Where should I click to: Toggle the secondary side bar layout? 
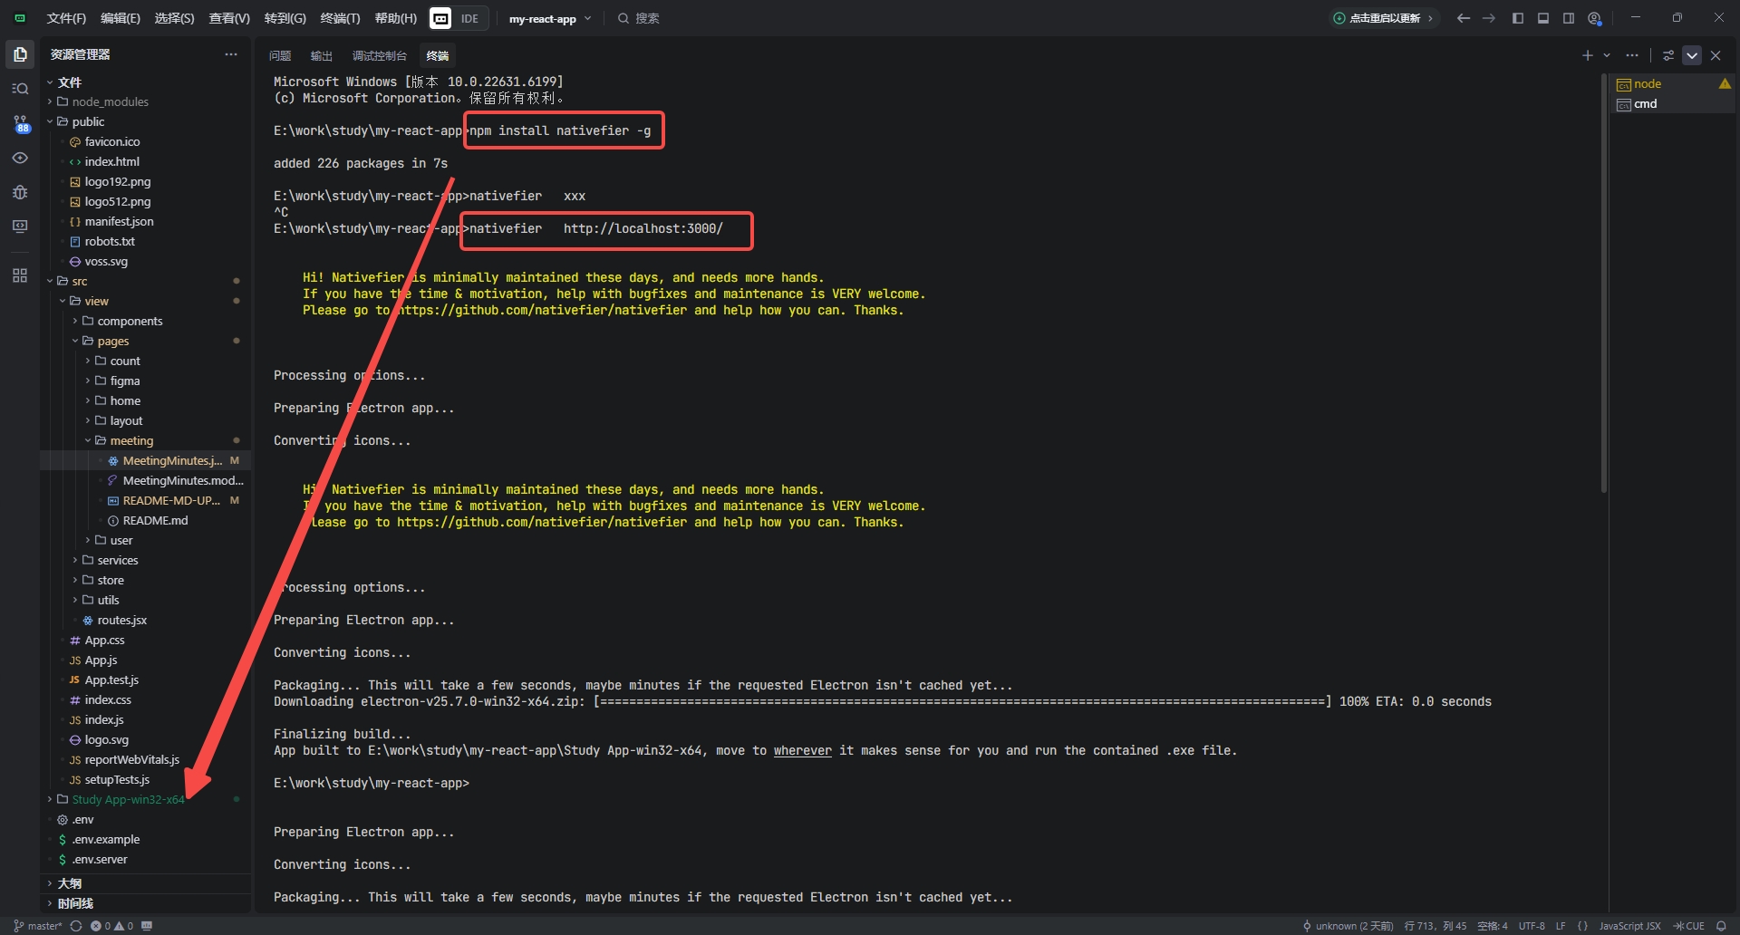coord(1569,18)
